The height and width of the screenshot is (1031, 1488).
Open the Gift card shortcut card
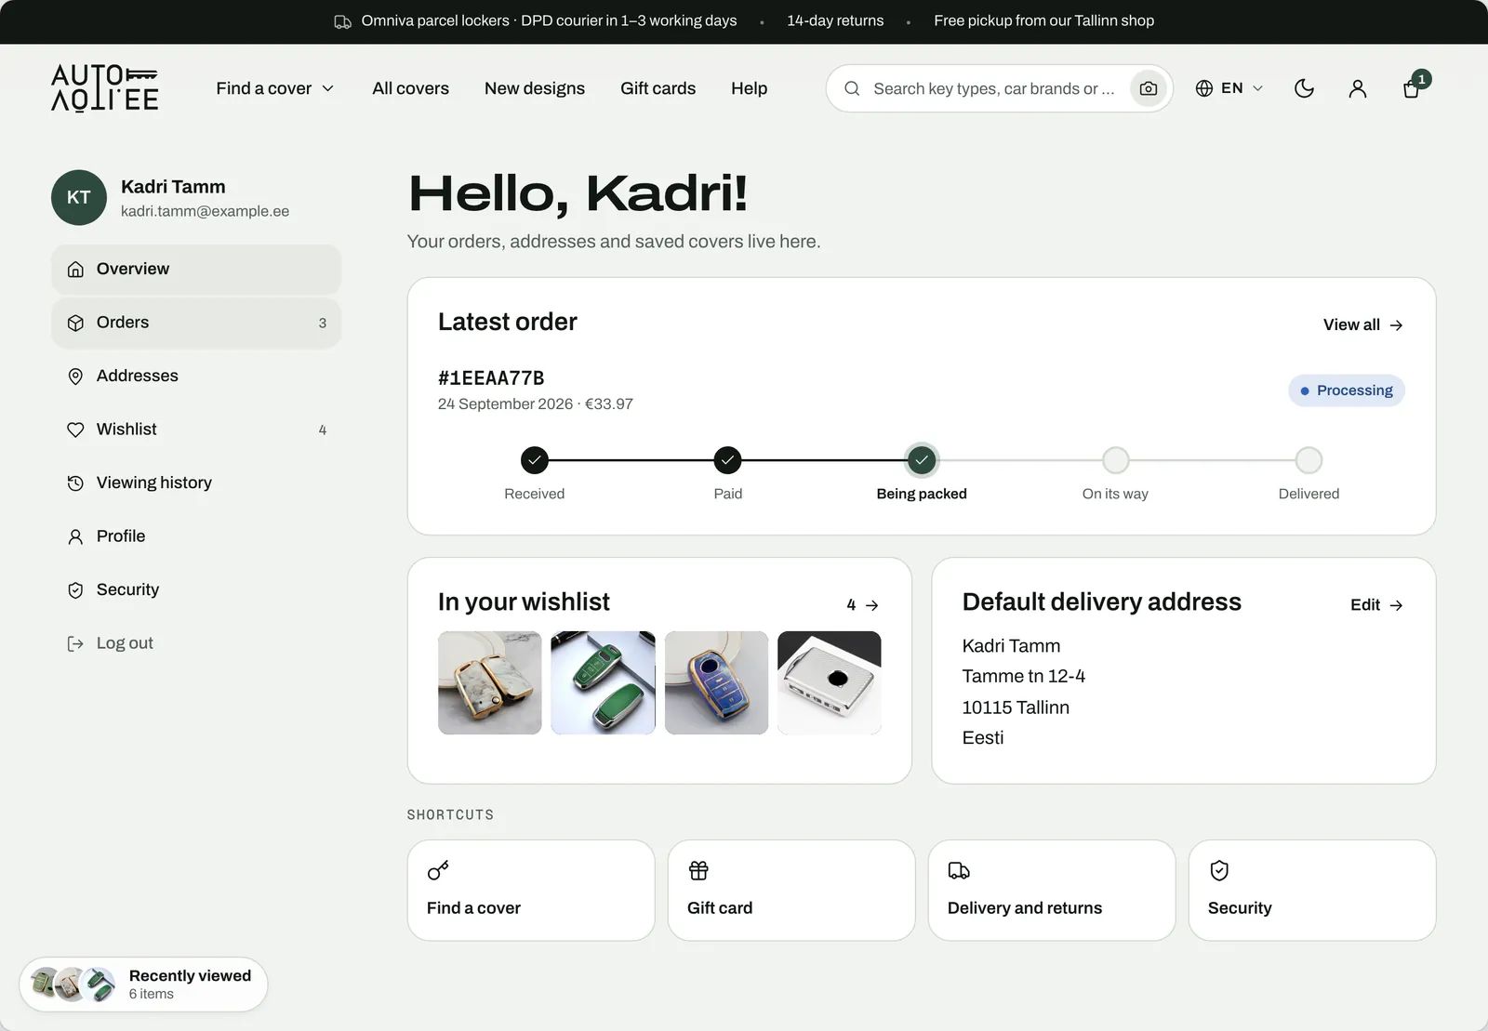pyautogui.click(x=791, y=891)
